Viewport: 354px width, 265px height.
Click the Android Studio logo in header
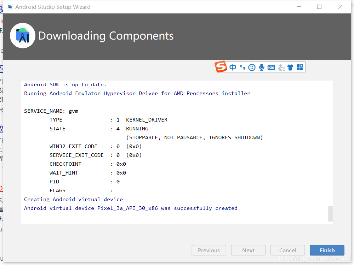point(23,36)
